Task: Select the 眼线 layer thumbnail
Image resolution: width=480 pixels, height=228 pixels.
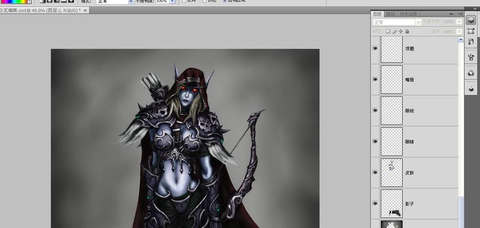Action: (x=391, y=111)
